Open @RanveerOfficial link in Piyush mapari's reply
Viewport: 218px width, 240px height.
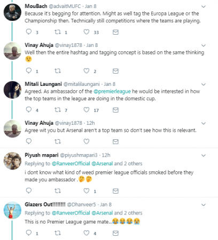point(71,163)
